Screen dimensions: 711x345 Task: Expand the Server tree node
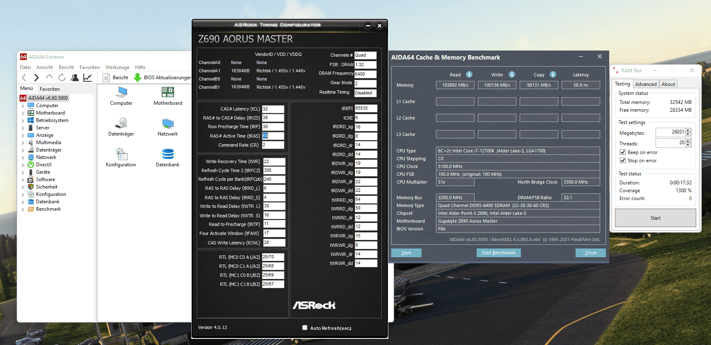[23, 128]
